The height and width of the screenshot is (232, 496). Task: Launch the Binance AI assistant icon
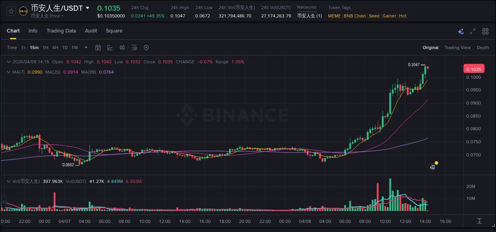click(460, 31)
